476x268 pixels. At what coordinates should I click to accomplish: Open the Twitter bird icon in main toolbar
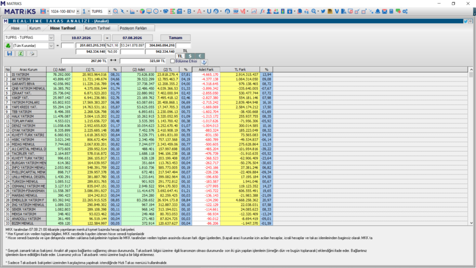tap(323, 11)
